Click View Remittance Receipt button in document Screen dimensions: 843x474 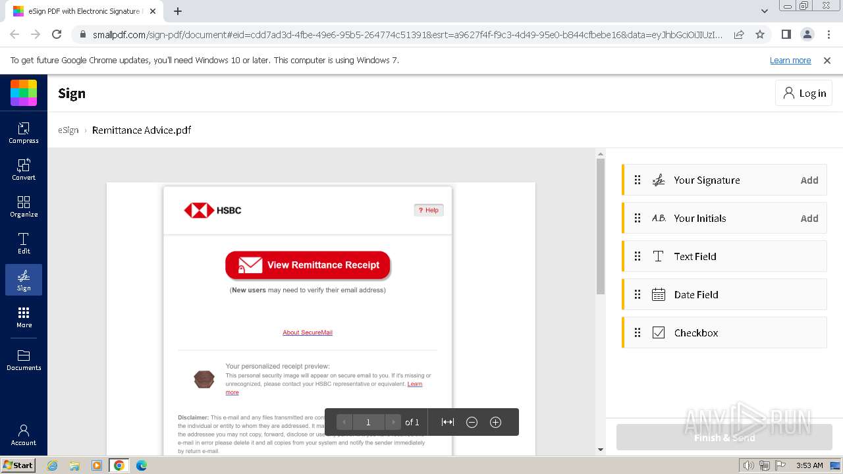[308, 265]
